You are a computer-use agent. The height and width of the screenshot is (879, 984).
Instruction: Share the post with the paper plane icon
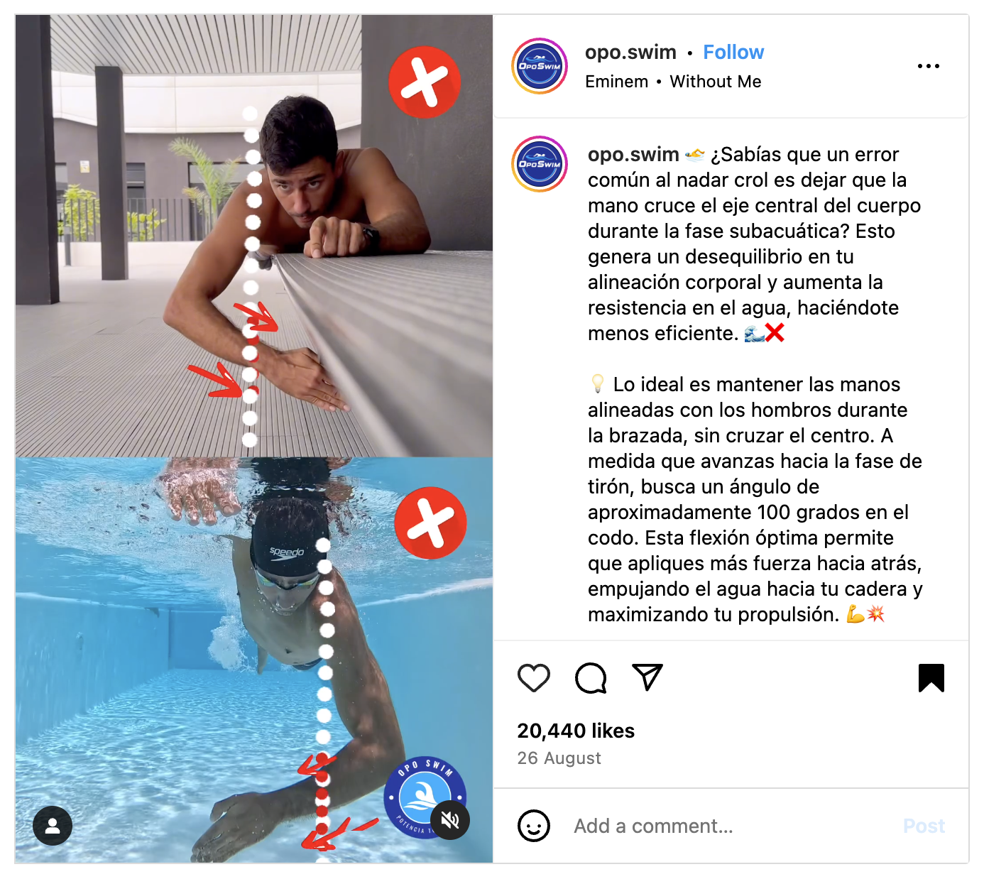coord(647,677)
